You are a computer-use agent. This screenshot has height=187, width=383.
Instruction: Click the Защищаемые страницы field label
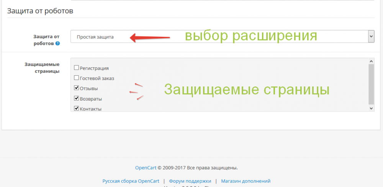tap(42, 68)
